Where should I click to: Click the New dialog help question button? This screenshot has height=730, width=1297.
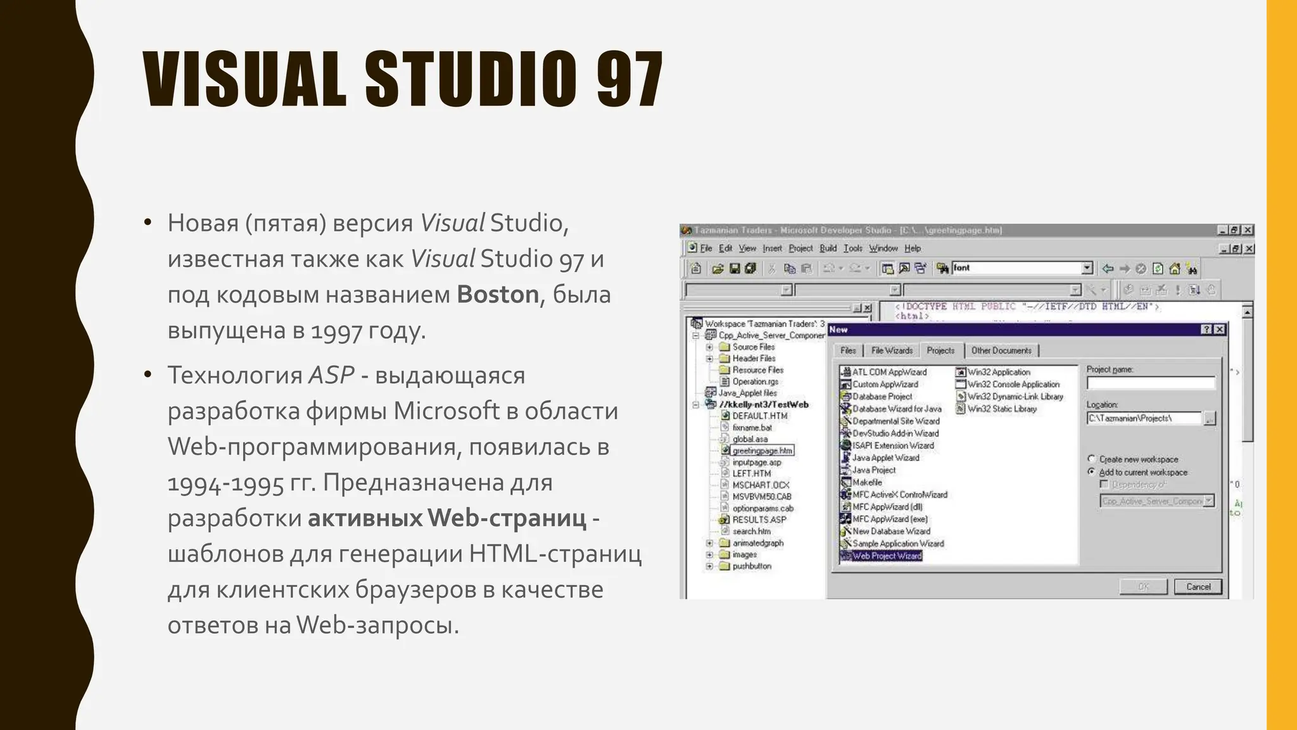point(1206,330)
